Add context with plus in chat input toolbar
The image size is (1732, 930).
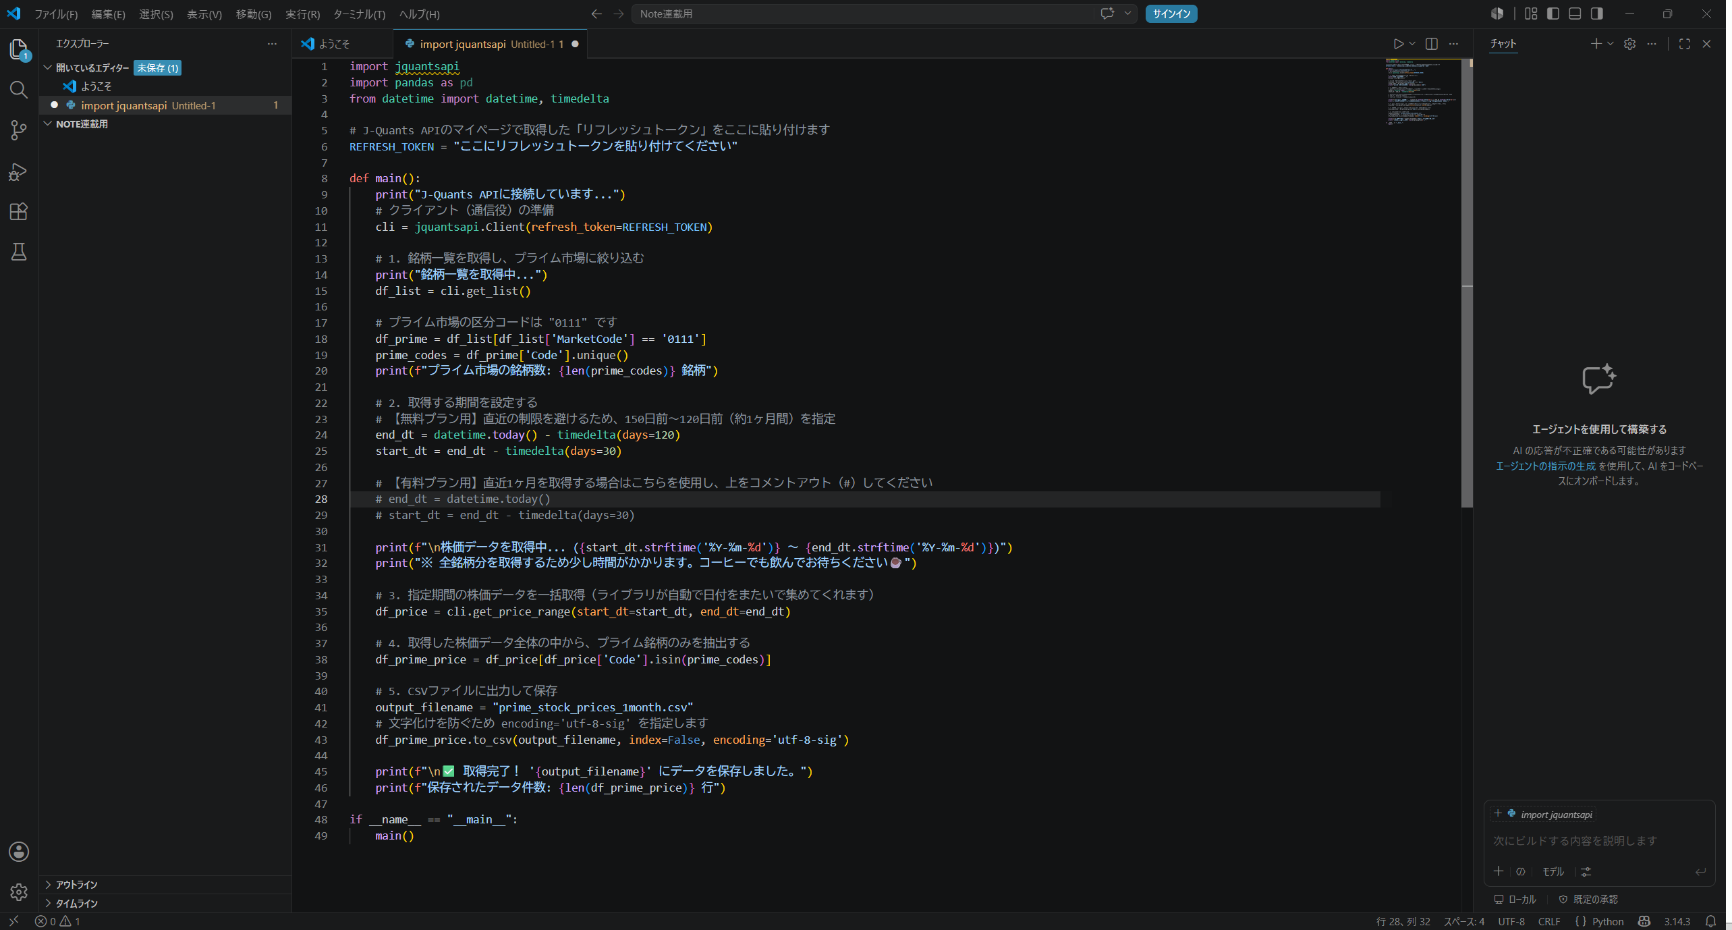pyautogui.click(x=1499, y=871)
